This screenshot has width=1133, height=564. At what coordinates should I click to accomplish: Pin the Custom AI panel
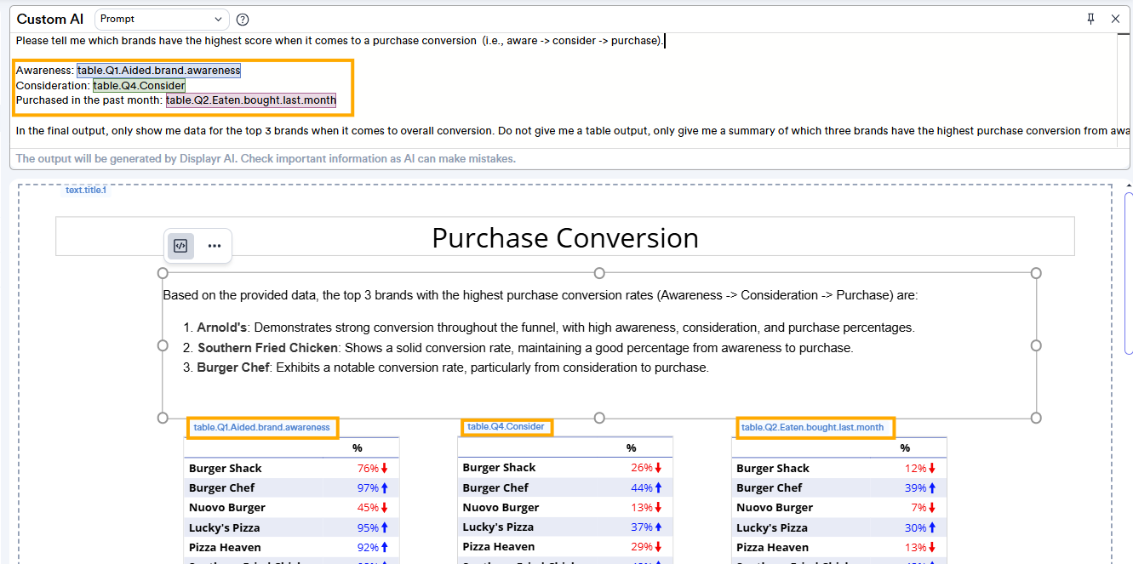[x=1091, y=19]
